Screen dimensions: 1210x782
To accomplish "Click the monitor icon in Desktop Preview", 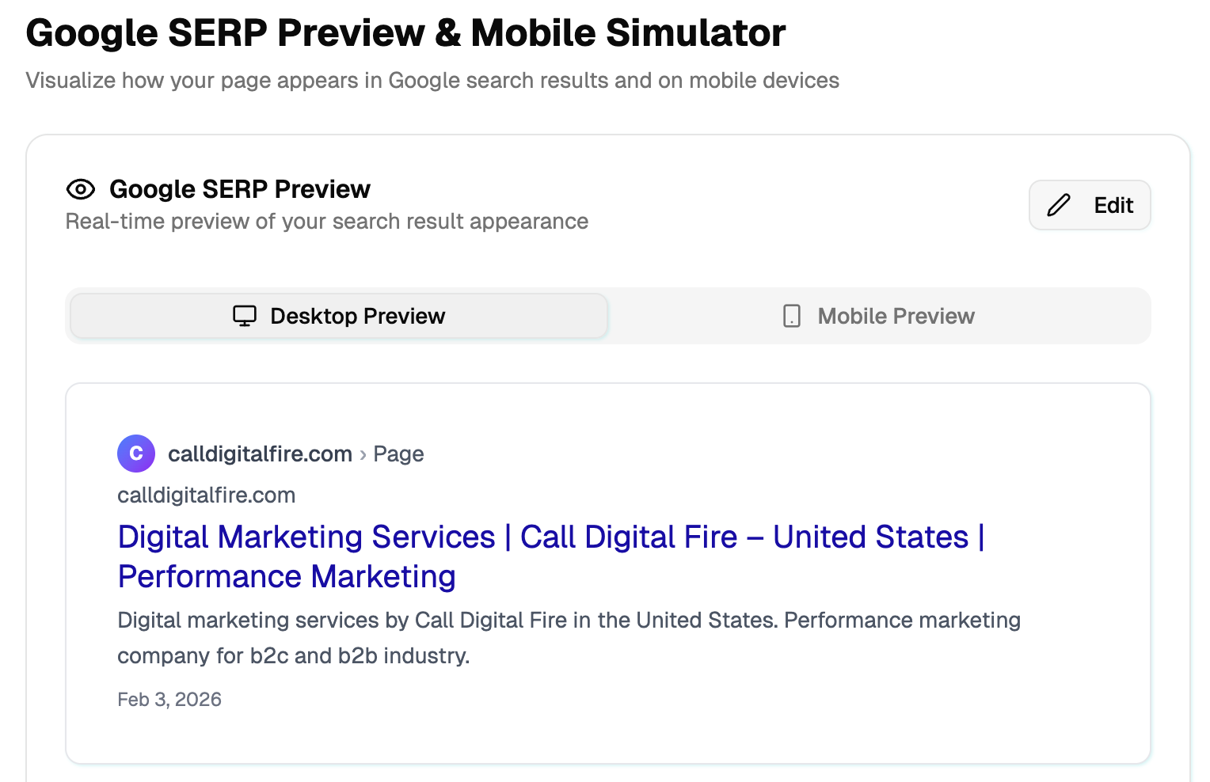I will tap(245, 316).
